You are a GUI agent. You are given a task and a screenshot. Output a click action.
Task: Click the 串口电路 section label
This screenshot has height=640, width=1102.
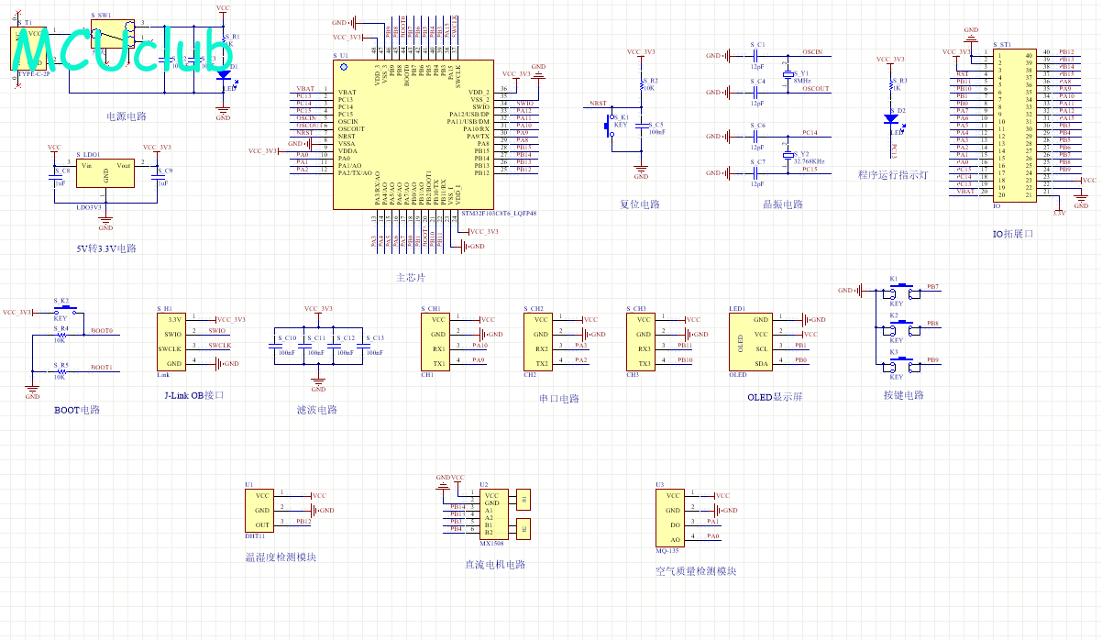coord(559,399)
